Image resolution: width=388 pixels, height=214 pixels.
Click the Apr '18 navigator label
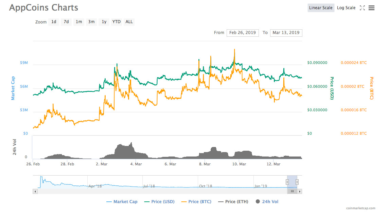[95, 186]
